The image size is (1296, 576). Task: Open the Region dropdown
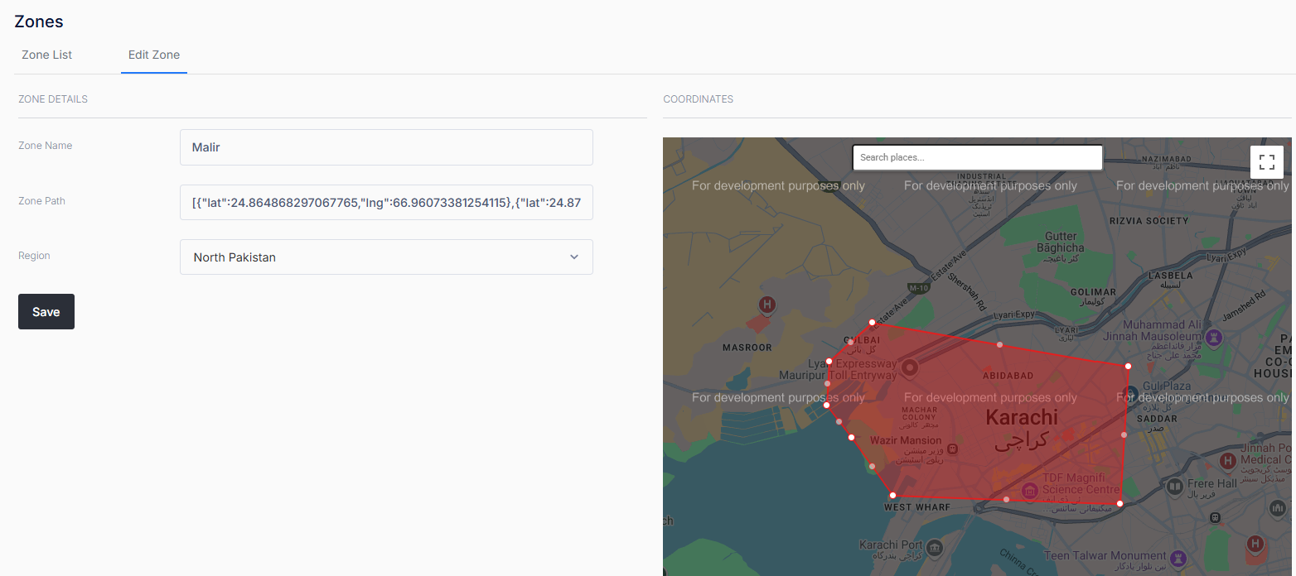click(386, 257)
